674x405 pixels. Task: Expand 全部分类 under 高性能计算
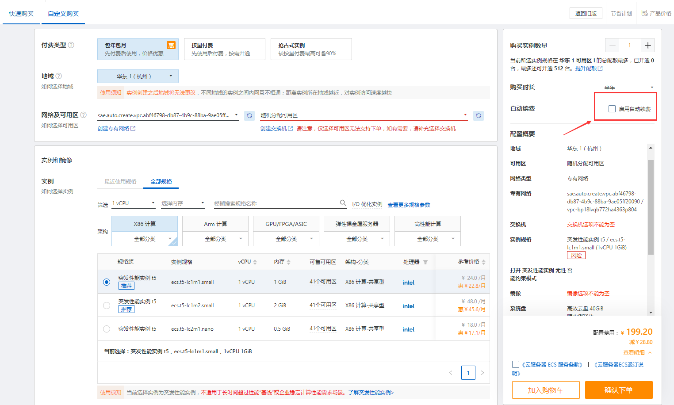click(x=428, y=239)
